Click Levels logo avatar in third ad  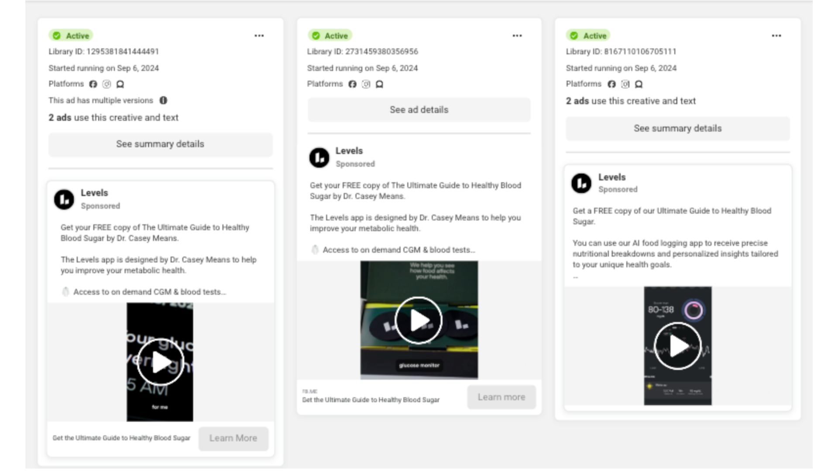pos(581,183)
